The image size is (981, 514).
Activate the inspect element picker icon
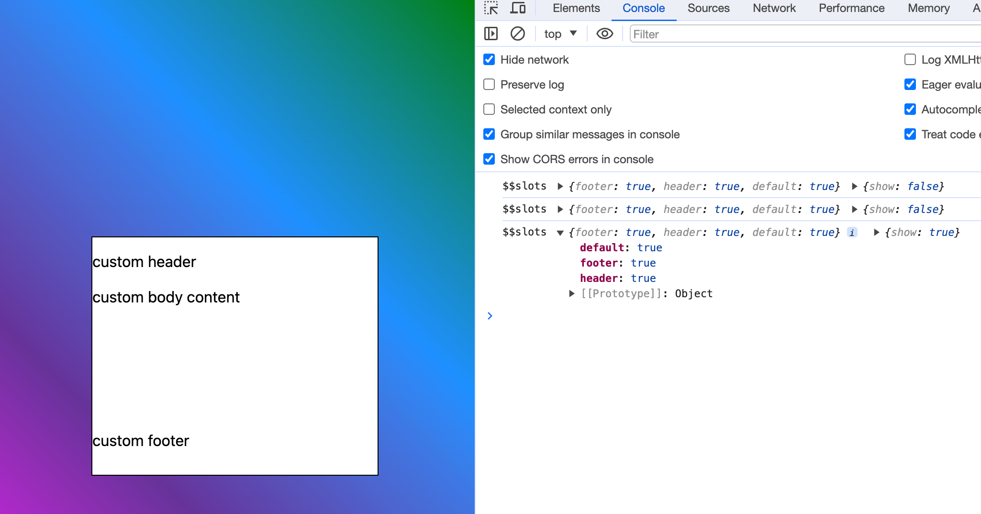point(490,8)
